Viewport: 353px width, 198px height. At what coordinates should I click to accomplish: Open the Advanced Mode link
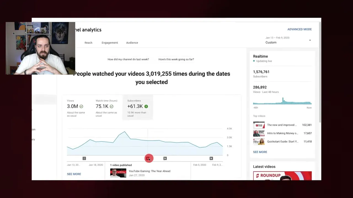[299, 29]
